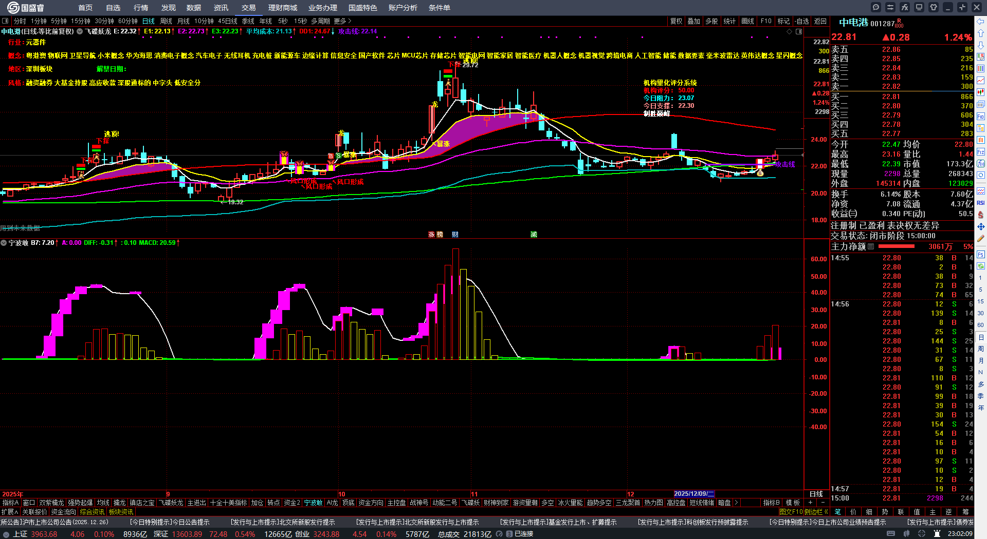The image size is (987, 539).
Task: Switch to the 周线 period tab
Action: (166, 21)
